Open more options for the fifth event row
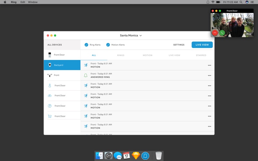Screen dimensions: 258x161 [209, 106]
